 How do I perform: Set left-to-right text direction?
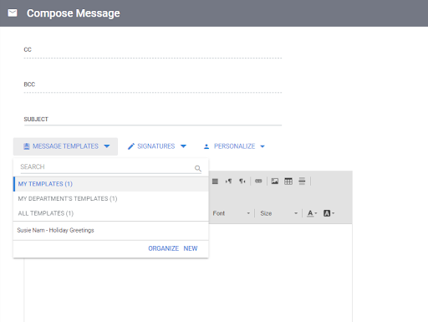coord(228,181)
